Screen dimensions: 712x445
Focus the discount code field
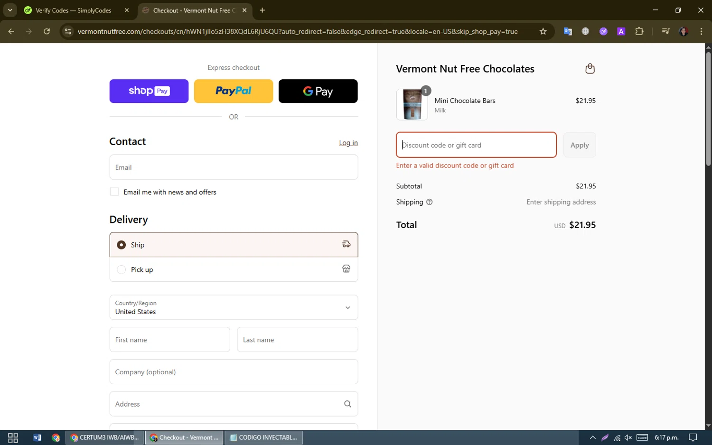point(476,145)
